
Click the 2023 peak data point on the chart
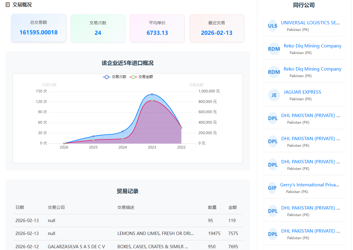click(152, 94)
